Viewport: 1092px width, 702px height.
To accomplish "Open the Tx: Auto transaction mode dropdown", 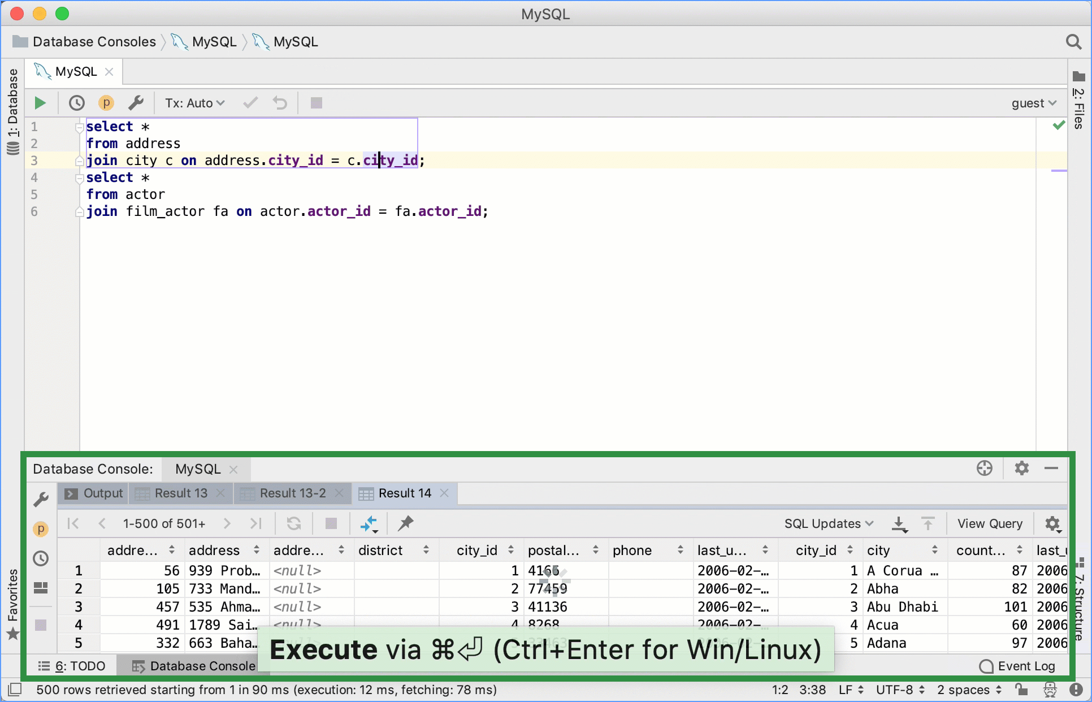I will coord(195,103).
